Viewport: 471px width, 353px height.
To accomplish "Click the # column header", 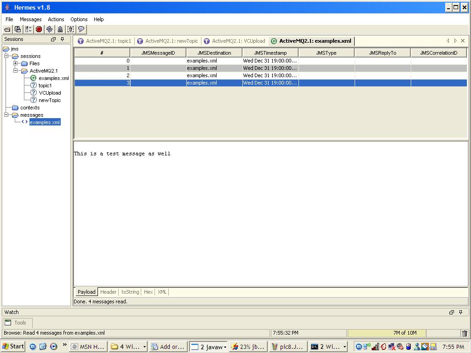I will pyautogui.click(x=102, y=53).
